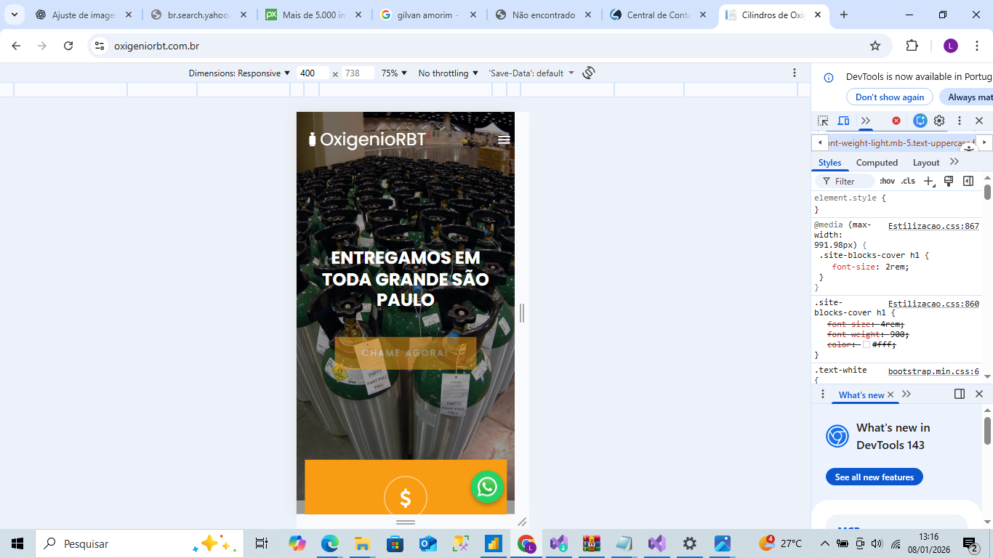Click the color swatch next to #fff value
This screenshot has width=993, height=558.
(867, 344)
